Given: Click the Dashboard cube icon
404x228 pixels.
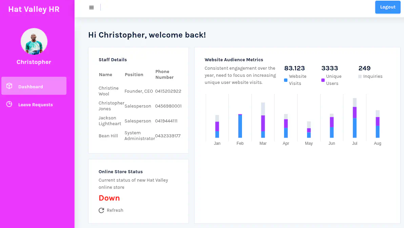Looking at the screenshot, I should 9,86.
